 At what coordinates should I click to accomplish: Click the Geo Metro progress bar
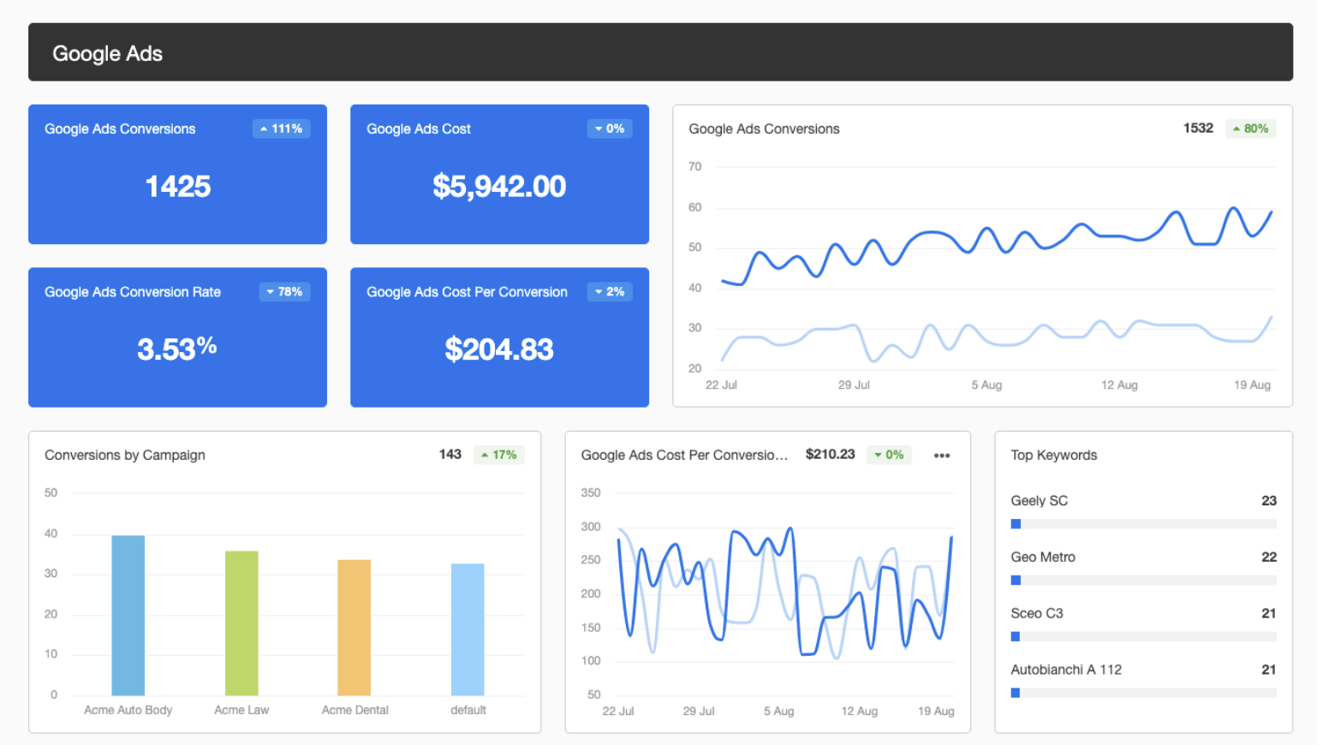point(1143,581)
